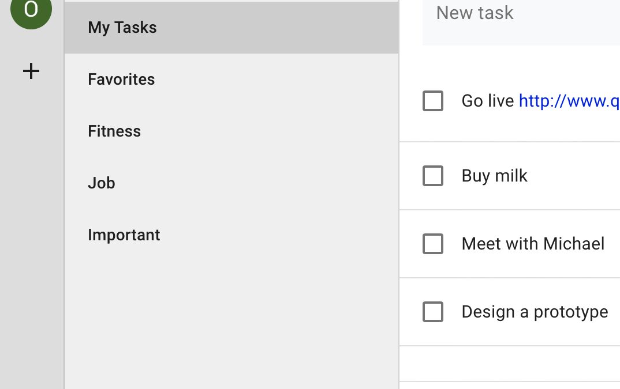This screenshot has width=620, height=389.
Task: Select the Design a prototype task text
Action: 535,312
